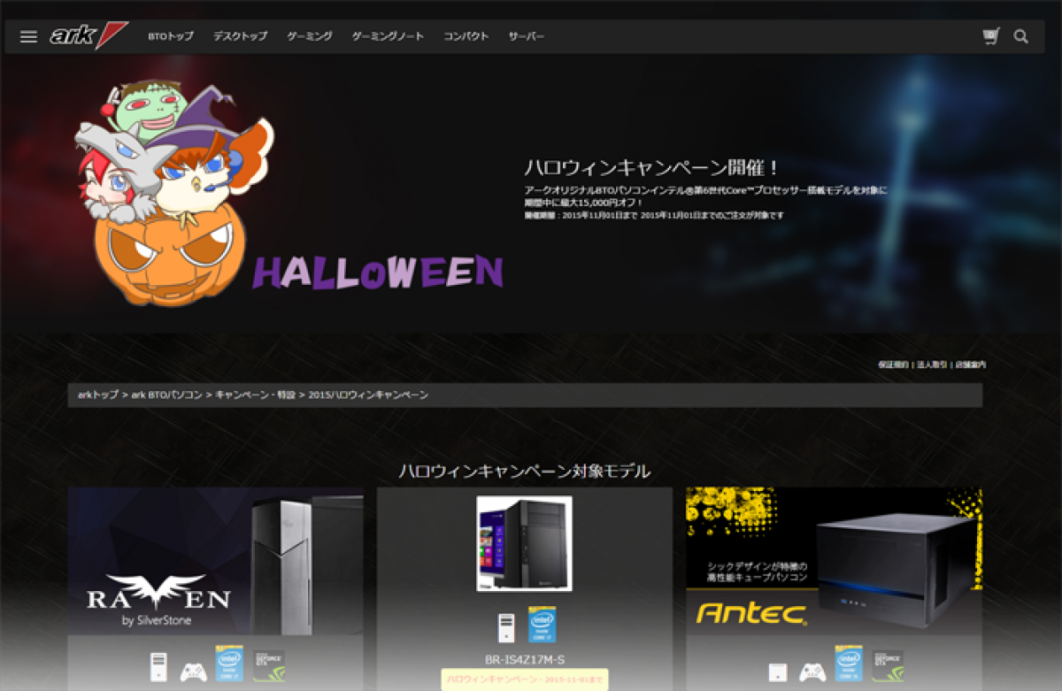The image size is (1062, 691).
Task: Click the キャンペーン・特設 breadcrumb link
Action: [x=256, y=395]
